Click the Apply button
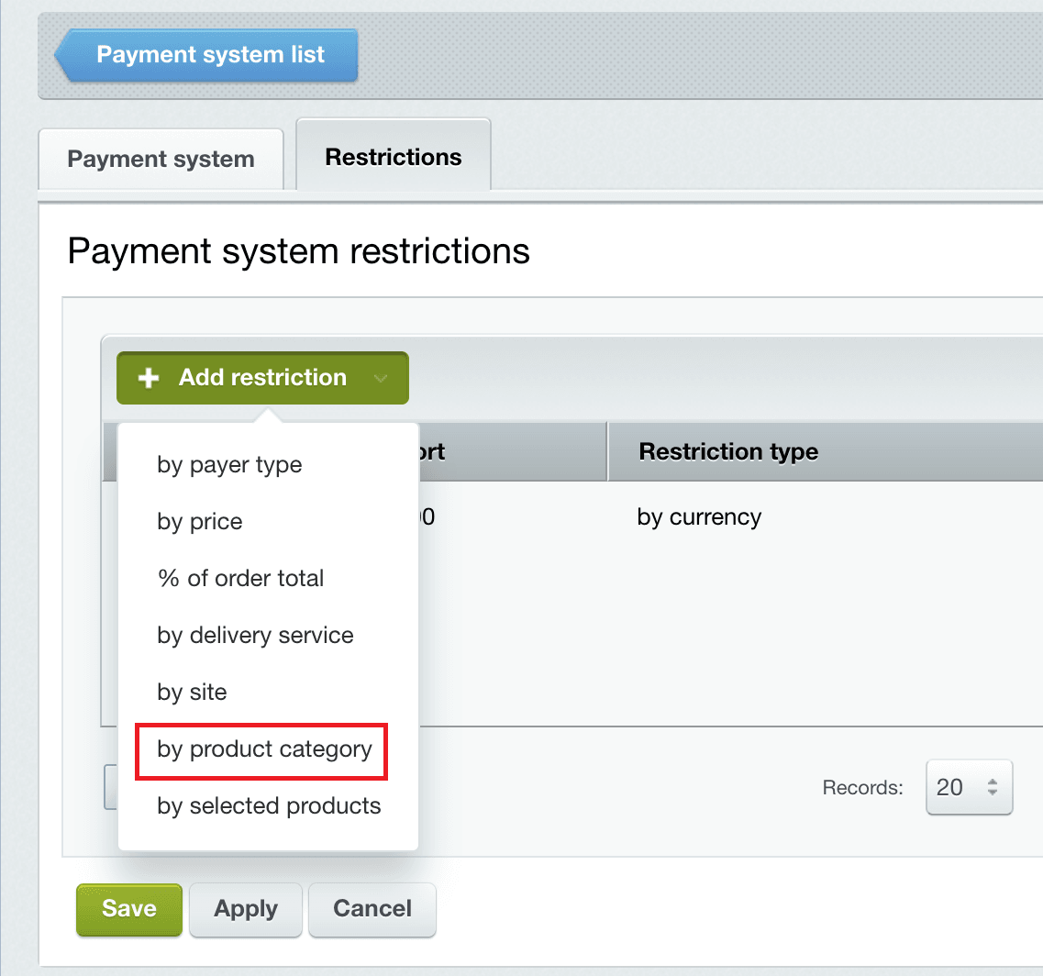The width and height of the screenshot is (1043, 976). (246, 909)
